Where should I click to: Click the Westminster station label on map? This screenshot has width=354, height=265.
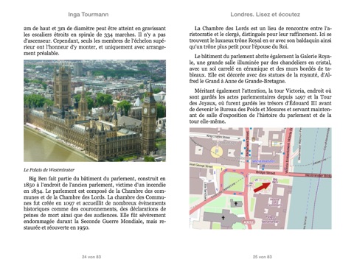(263, 161)
